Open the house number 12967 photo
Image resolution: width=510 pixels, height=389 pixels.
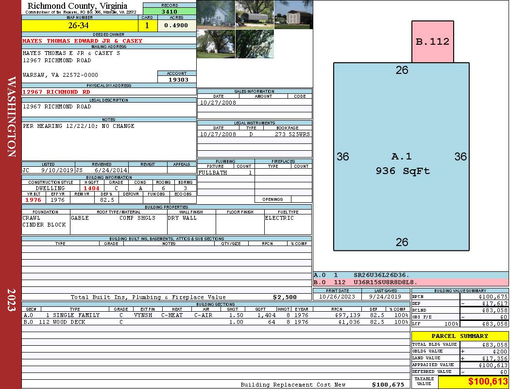pyautogui.click(x=255, y=44)
